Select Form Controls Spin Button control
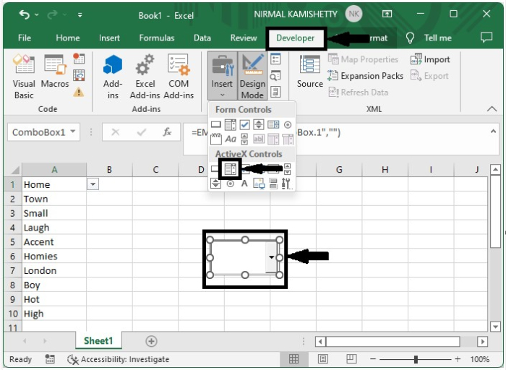Screen dimensions: 506x370 pos(259,124)
